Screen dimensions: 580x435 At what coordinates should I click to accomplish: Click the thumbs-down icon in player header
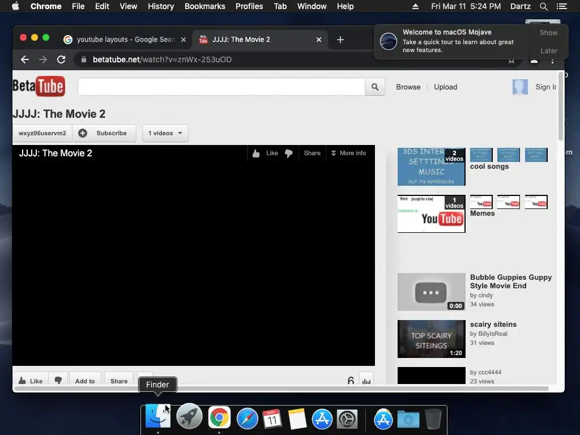click(x=288, y=153)
